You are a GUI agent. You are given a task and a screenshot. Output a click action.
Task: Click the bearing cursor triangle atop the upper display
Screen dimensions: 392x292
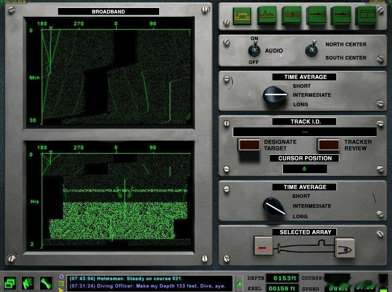tap(51, 28)
